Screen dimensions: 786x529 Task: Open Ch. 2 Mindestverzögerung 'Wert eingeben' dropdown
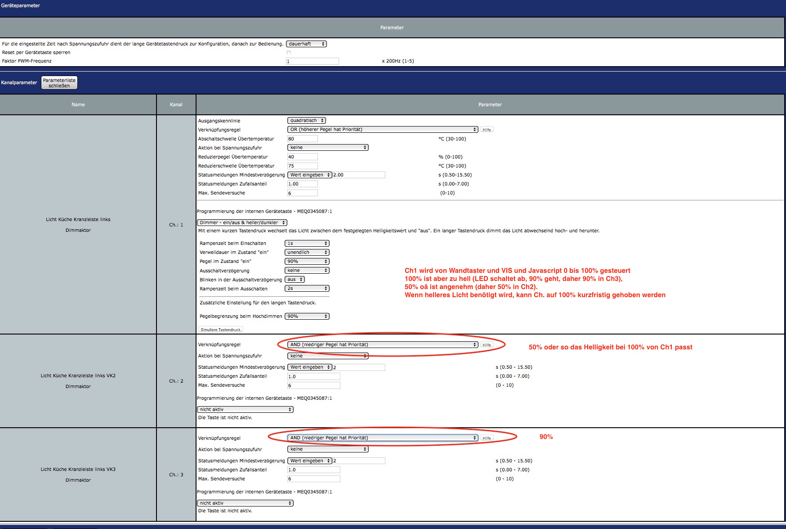point(310,367)
